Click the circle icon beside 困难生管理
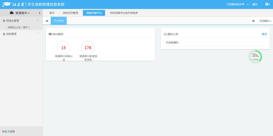 4,21
